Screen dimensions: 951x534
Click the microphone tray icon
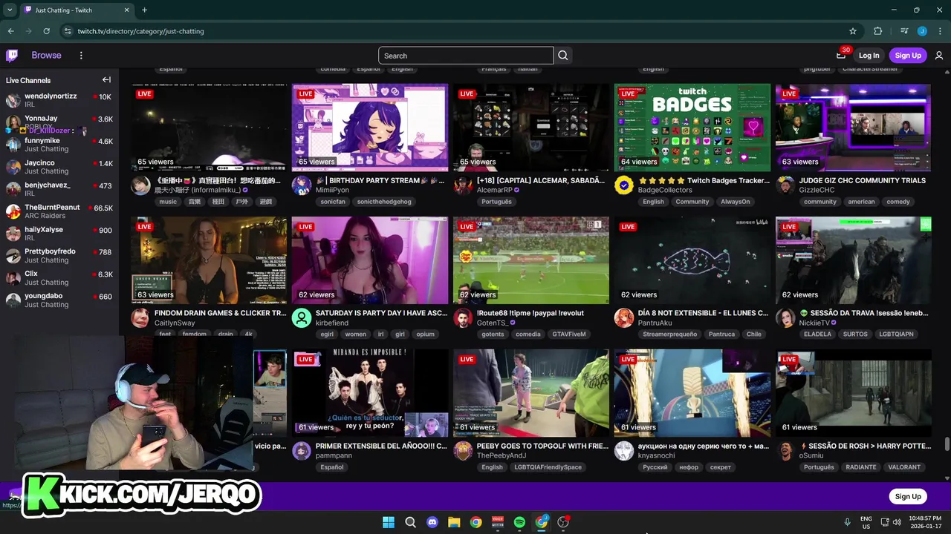click(847, 522)
